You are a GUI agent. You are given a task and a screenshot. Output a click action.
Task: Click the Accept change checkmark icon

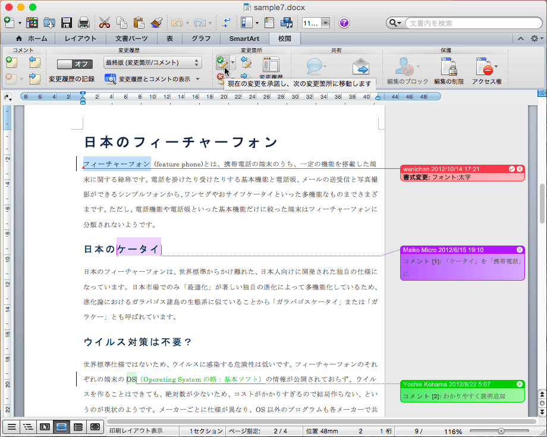(x=221, y=61)
